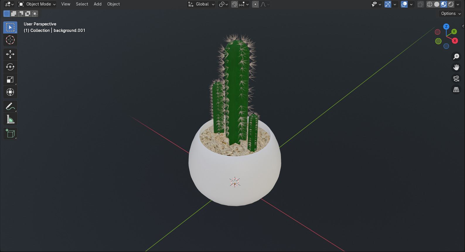Click the negative X axis gizmo circle

pyautogui.click(x=437, y=32)
